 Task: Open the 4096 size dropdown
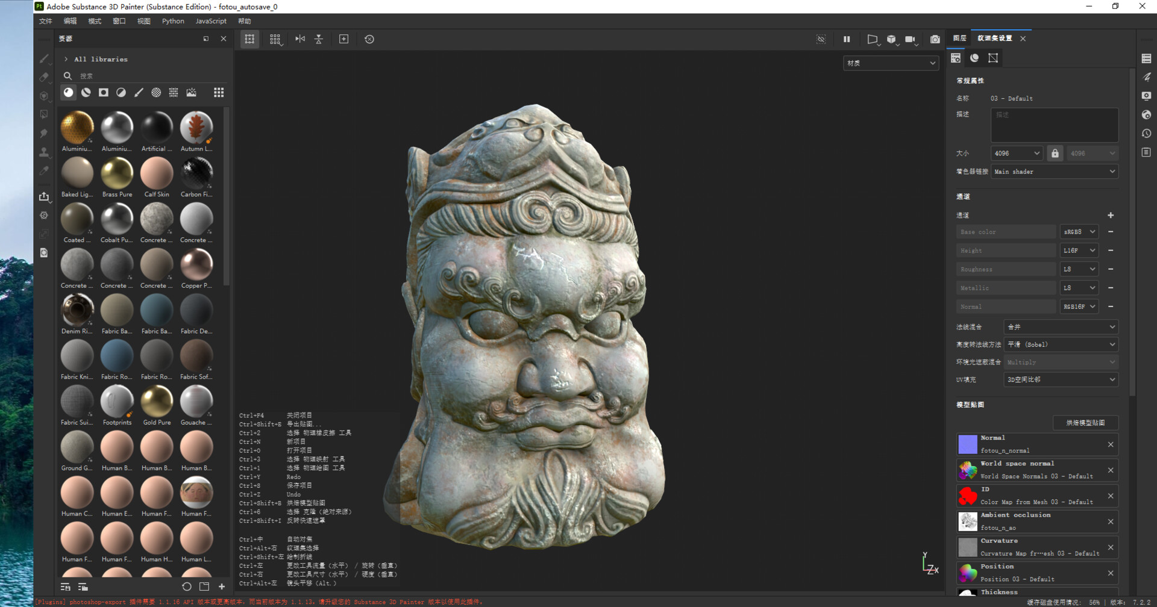[x=1017, y=153]
